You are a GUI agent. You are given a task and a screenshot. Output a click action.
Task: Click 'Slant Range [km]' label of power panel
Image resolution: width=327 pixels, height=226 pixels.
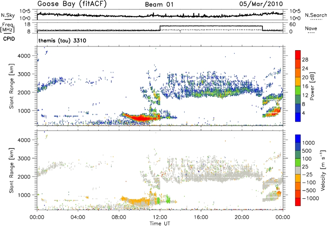click(x=11, y=86)
